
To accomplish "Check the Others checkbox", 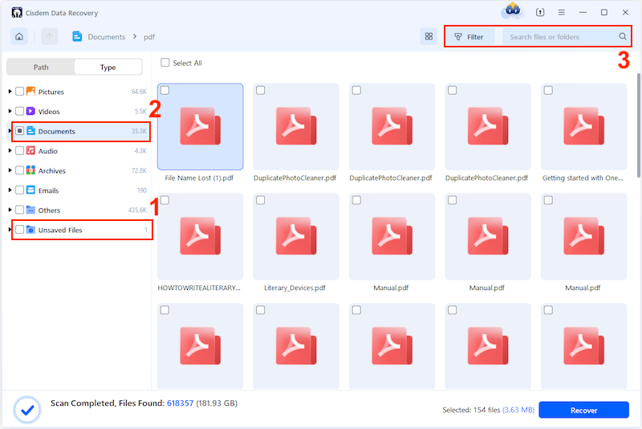I will [19, 210].
